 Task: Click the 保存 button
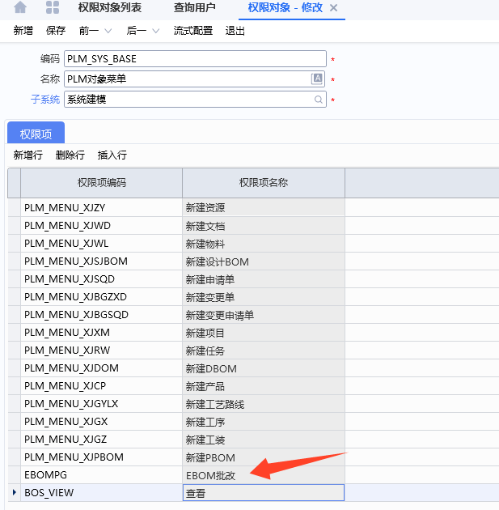[56, 32]
